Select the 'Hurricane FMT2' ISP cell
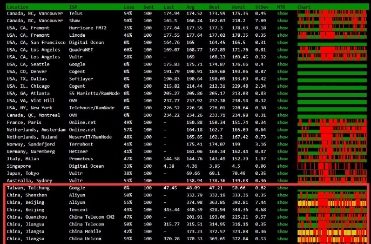This screenshot has height=244, width=371. pyautogui.click(x=88, y=28)
